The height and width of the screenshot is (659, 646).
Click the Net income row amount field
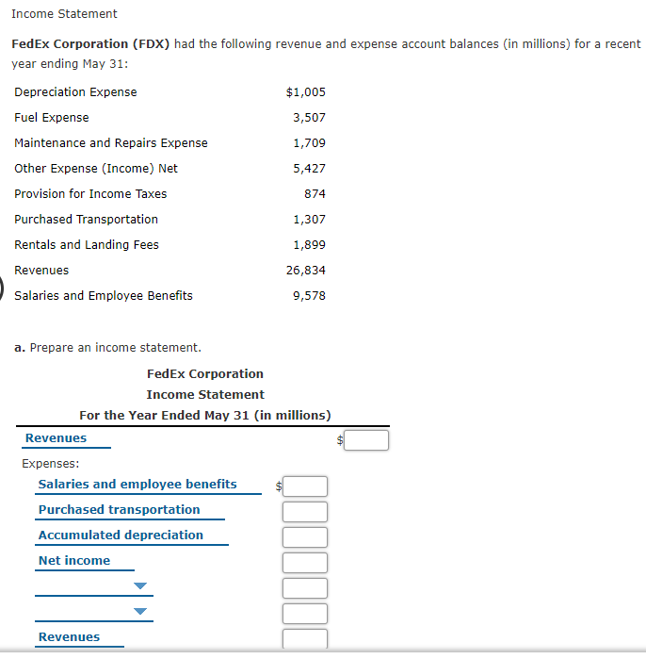point(305,563)
